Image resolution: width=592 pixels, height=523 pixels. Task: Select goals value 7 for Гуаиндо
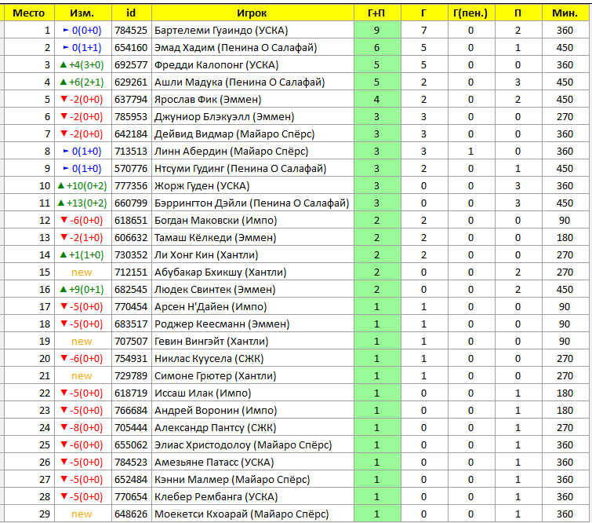tap(424, 31)
